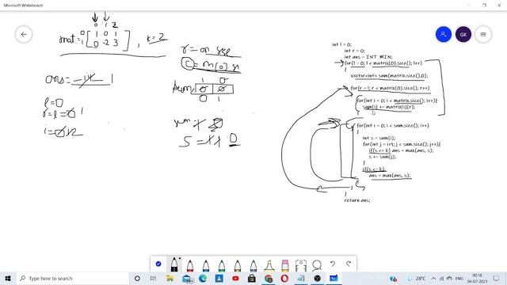The height and width of the screenshot is (285, 507).
Task: Select the black pen tool
Action: point(174,264)
